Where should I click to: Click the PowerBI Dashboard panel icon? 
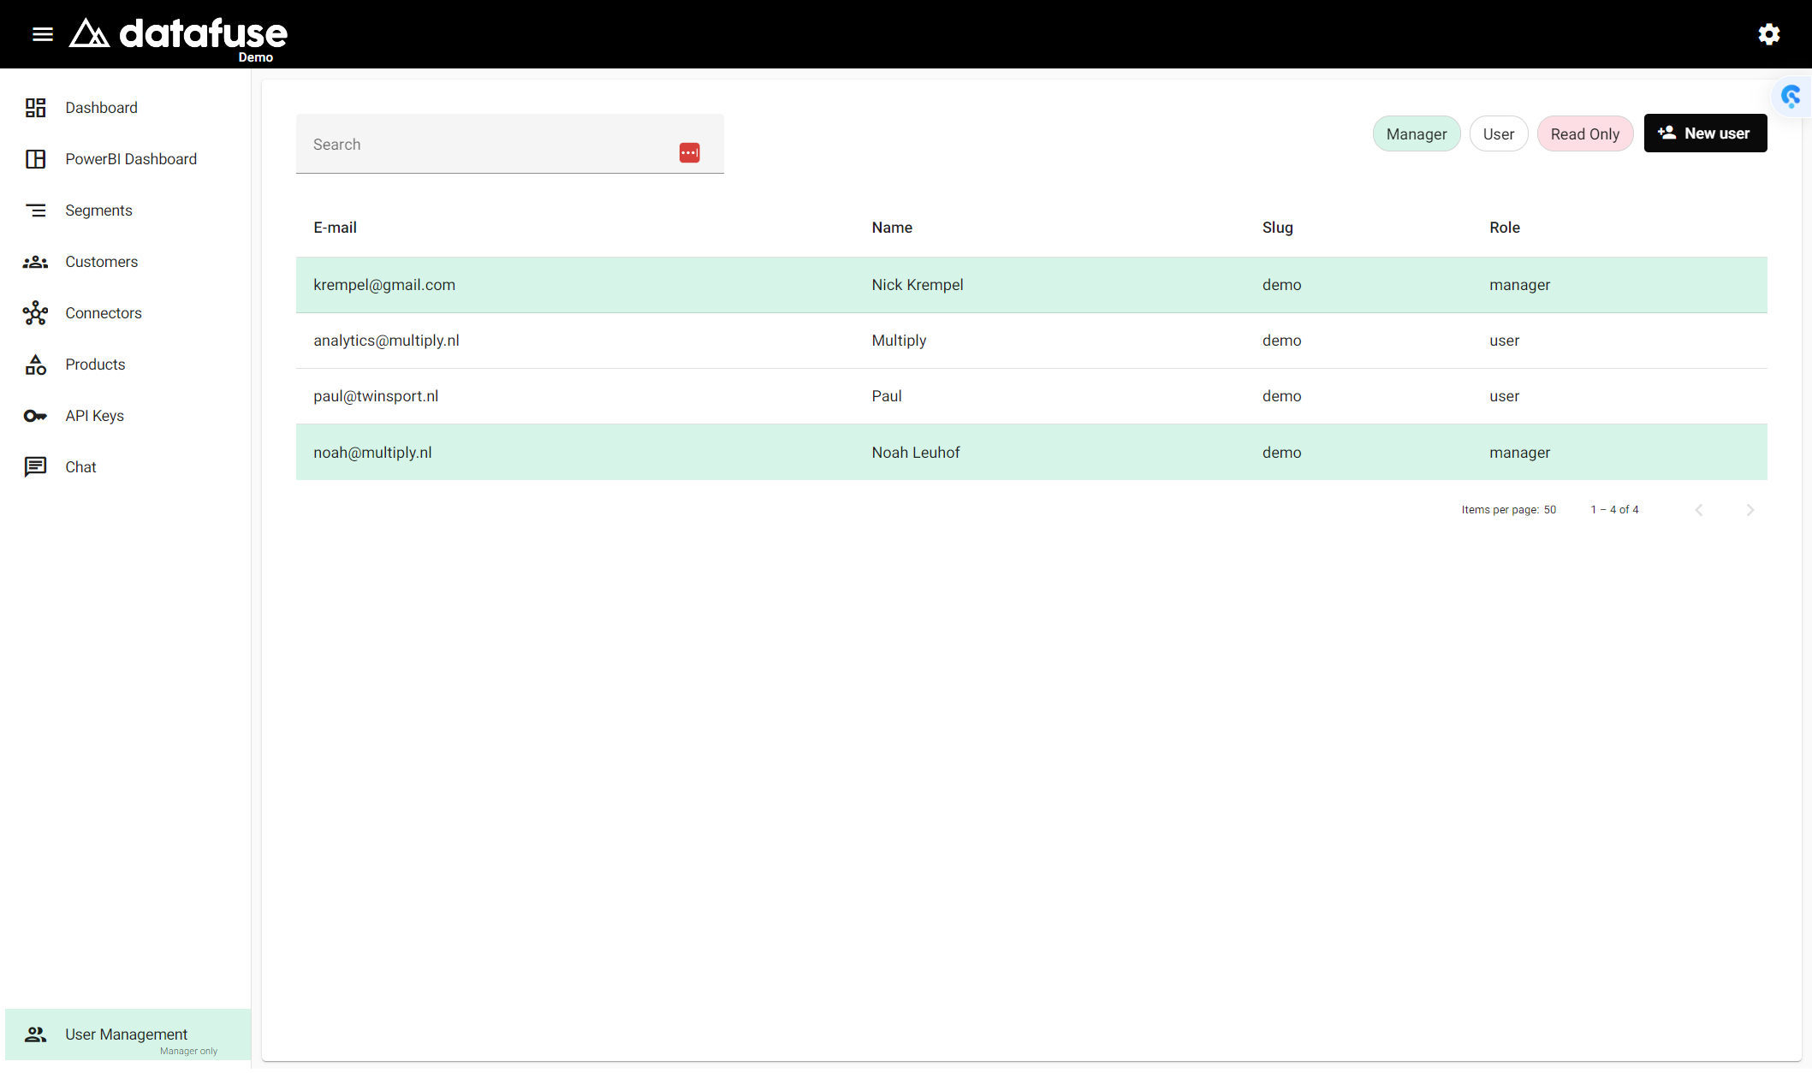(35, 159)
